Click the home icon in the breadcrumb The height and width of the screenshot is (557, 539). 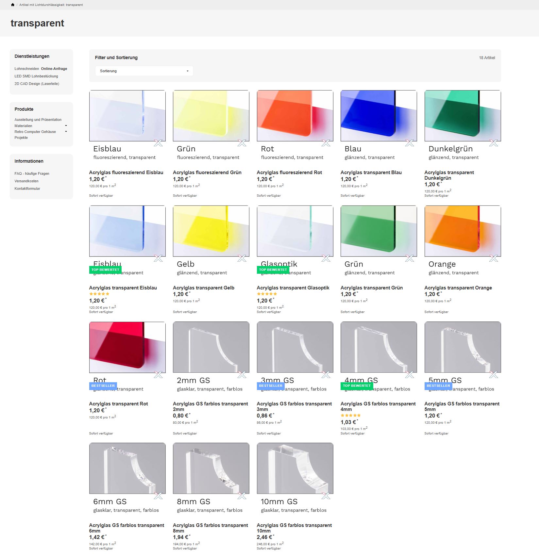coord(13,5)
